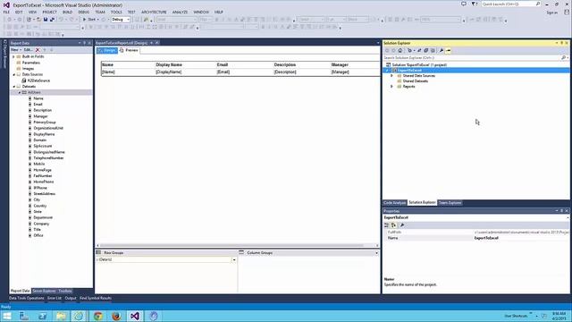This screenshot has height=322, width=572.
Task: Select the Department field
Action: [x=43, y=217]
